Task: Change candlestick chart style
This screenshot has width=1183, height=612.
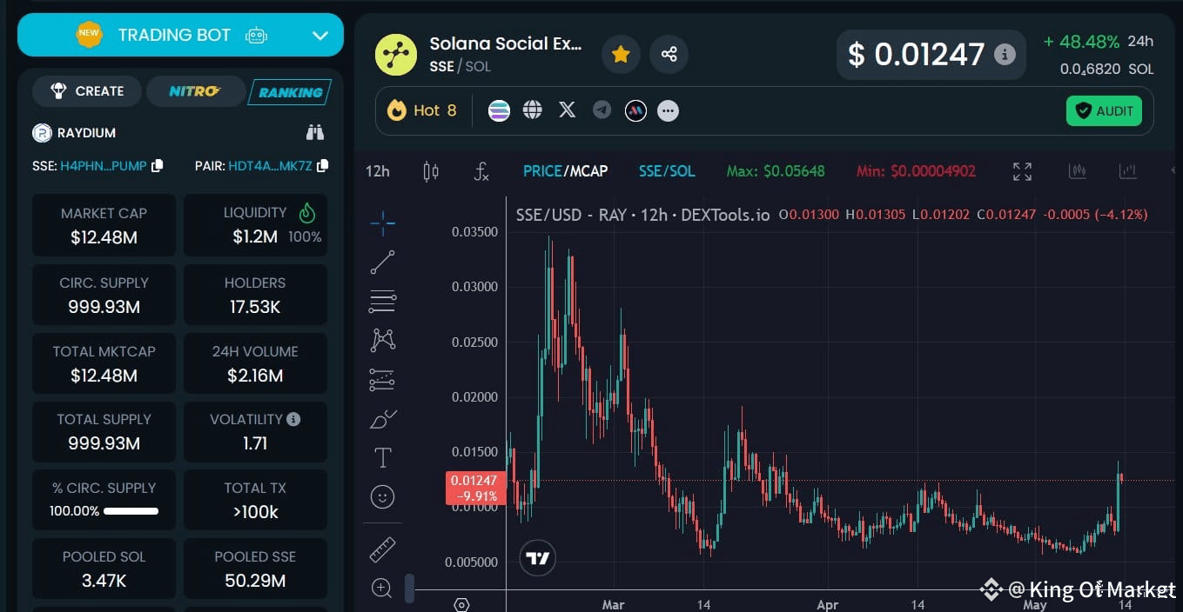Action: point(431,171)
